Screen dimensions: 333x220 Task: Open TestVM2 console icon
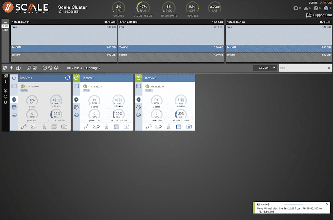click(76, 86)
